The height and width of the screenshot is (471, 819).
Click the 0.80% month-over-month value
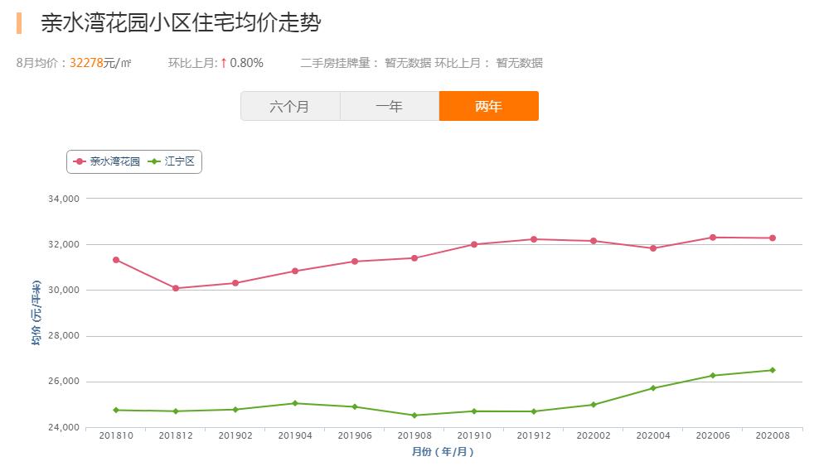tap(246, 63)
